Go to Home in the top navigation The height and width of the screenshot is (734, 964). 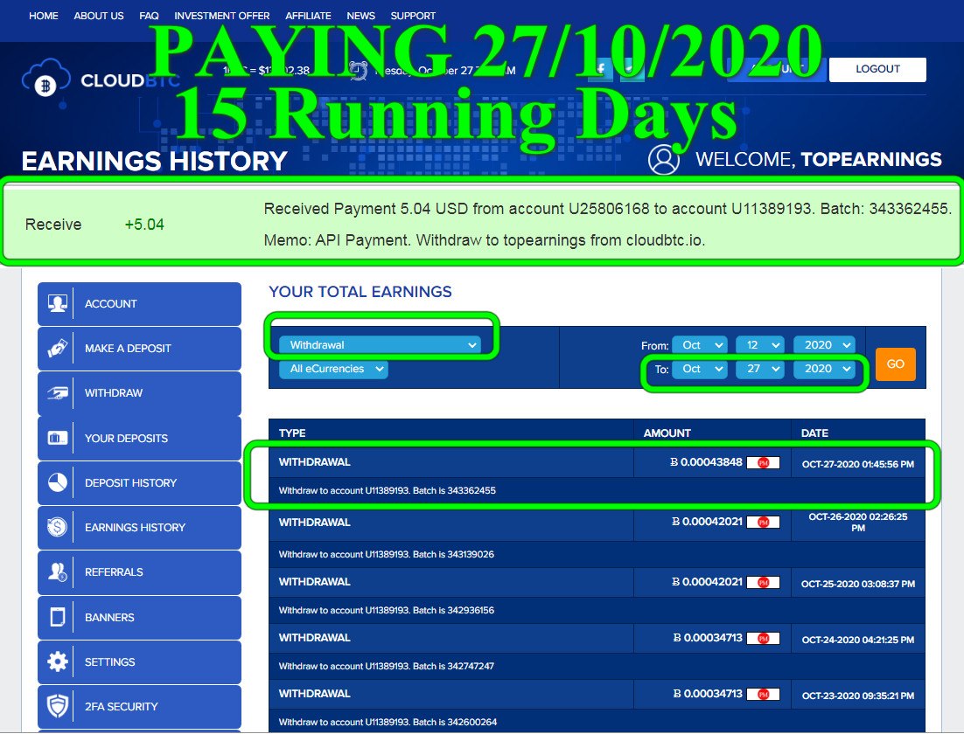(x=43, y=16)
